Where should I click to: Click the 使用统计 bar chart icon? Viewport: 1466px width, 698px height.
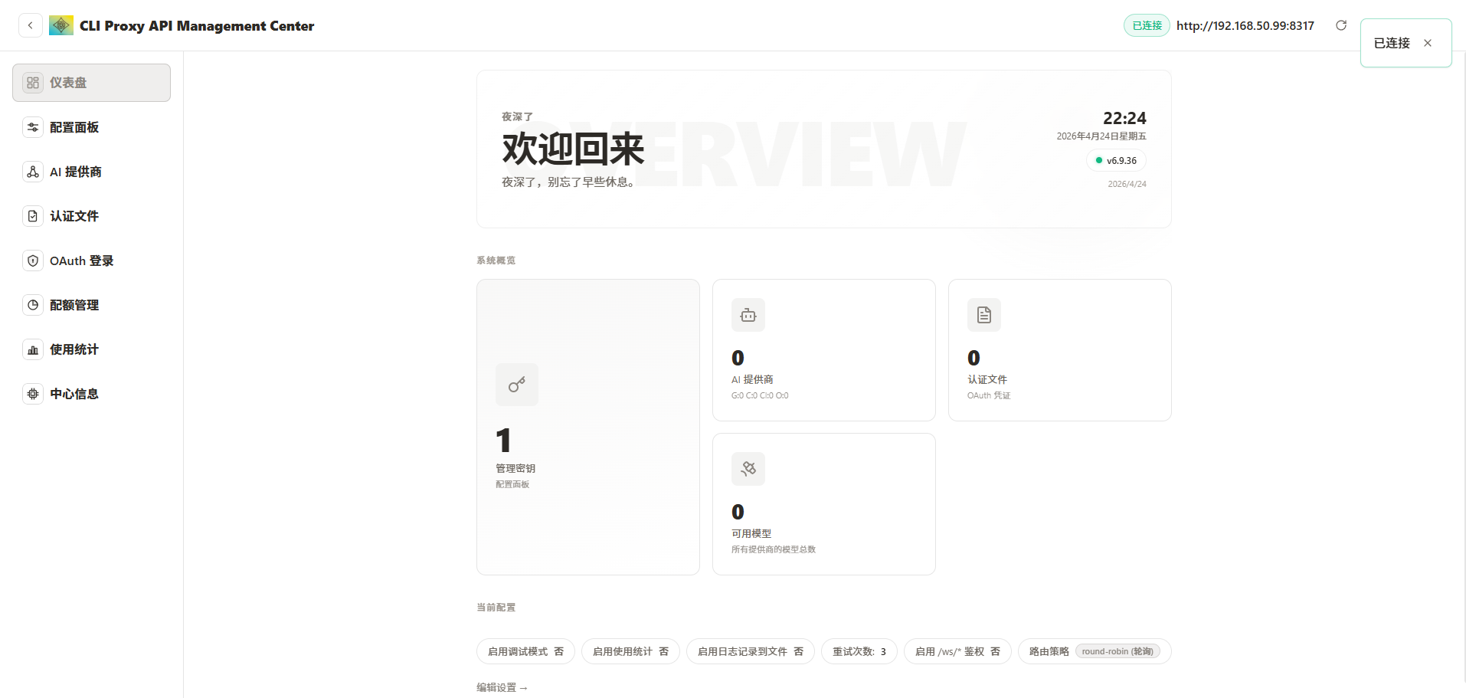click(x=33, y=349)
